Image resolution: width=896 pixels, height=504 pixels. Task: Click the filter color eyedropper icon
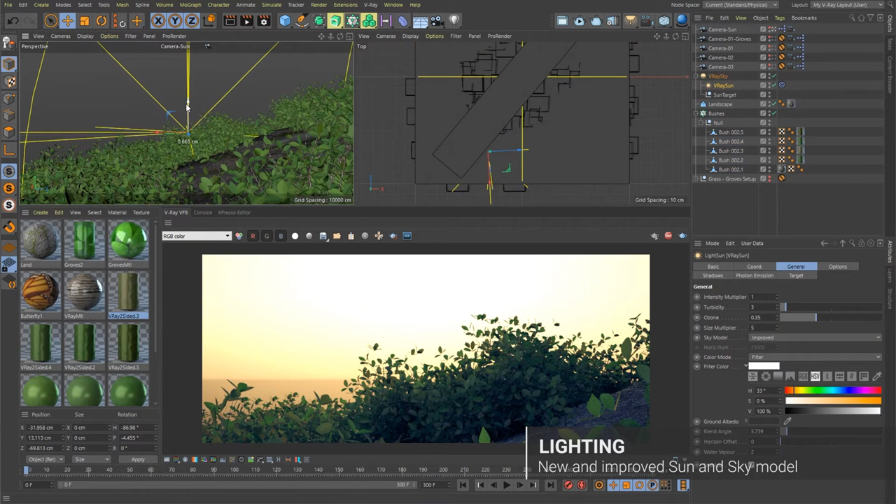pyautogui.click(x=877, y=376)
